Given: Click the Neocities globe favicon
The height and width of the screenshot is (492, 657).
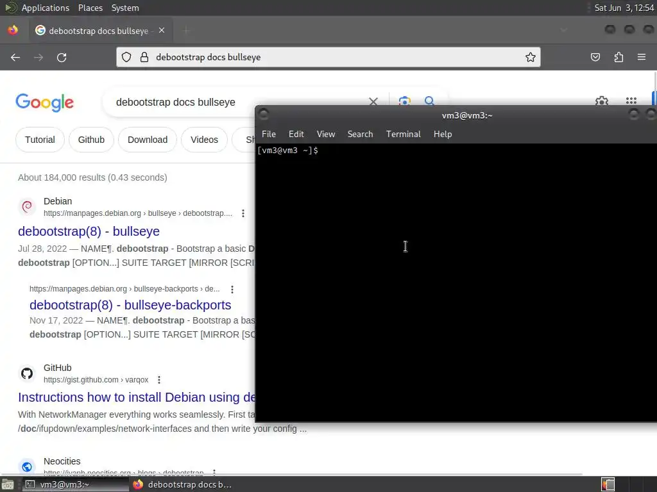Looking at the screenshot, I should (x=27, y=466).
